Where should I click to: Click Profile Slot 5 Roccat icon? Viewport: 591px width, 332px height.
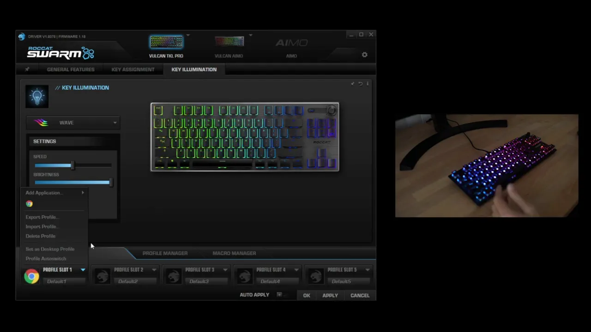[316, 276]
